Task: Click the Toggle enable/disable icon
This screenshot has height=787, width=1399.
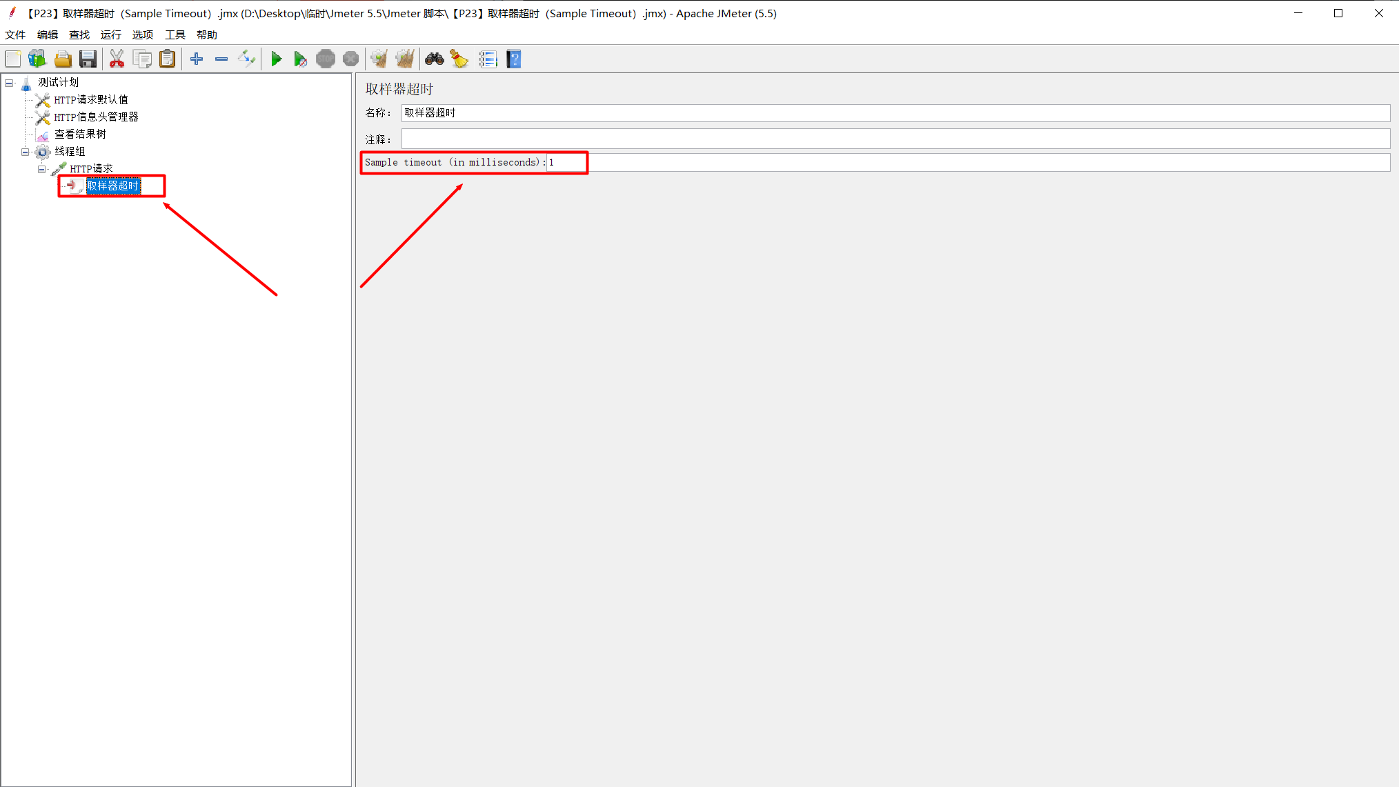Action: coord(246,59)
